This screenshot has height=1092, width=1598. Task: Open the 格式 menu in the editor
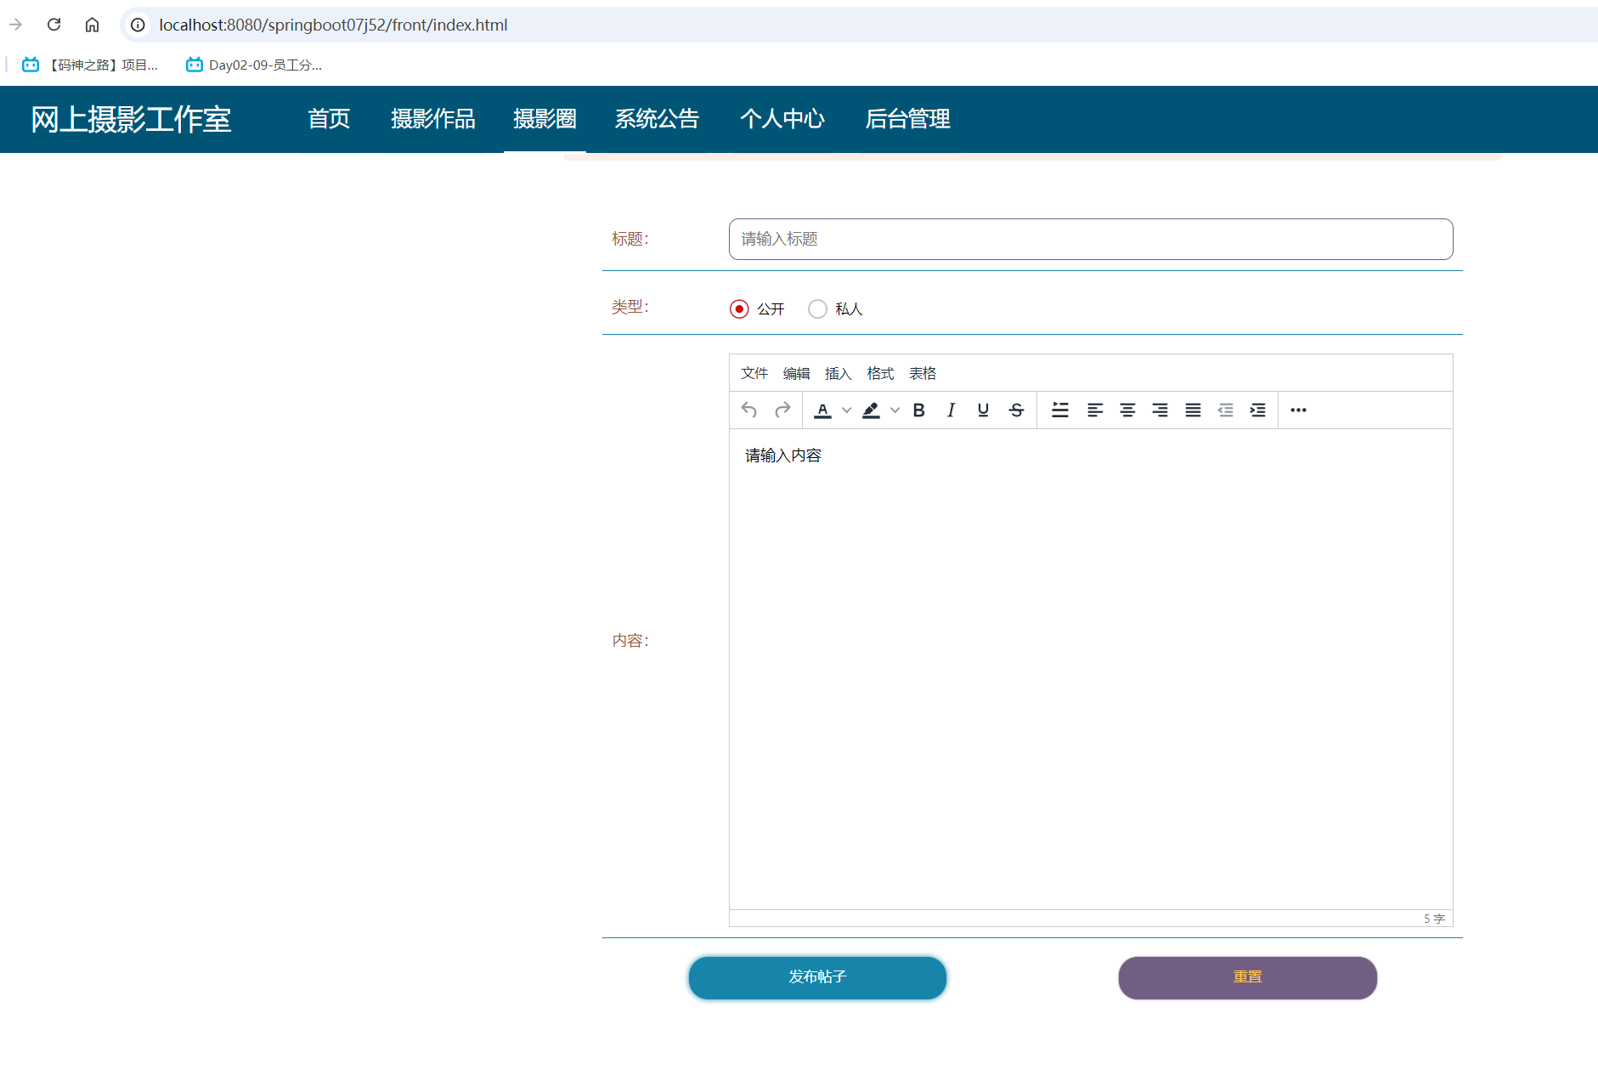[x=880, y=372]
